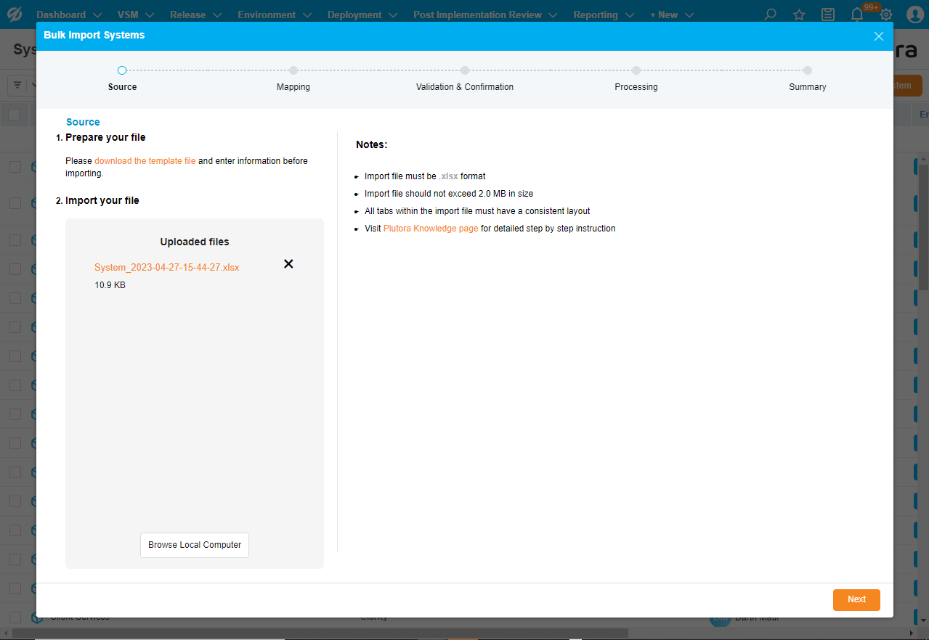
Task: Open the Reporting menu
Action: 603,15
